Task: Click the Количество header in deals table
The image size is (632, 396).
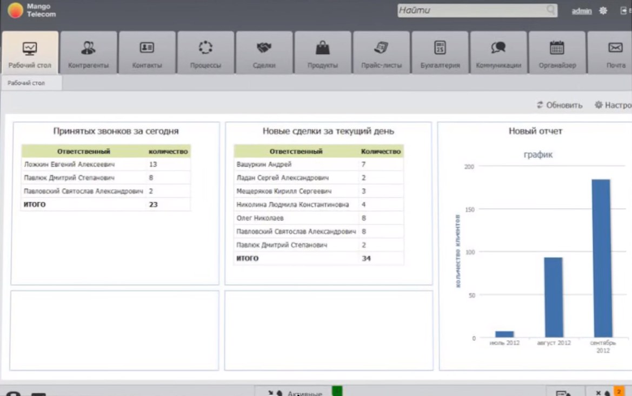Action: point(381,151)
